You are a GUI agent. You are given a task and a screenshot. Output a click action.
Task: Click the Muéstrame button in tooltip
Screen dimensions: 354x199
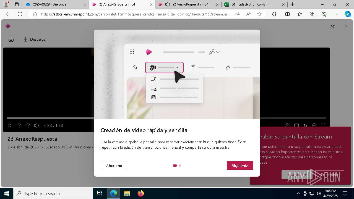pyautogui.click(x=297, y=175)
